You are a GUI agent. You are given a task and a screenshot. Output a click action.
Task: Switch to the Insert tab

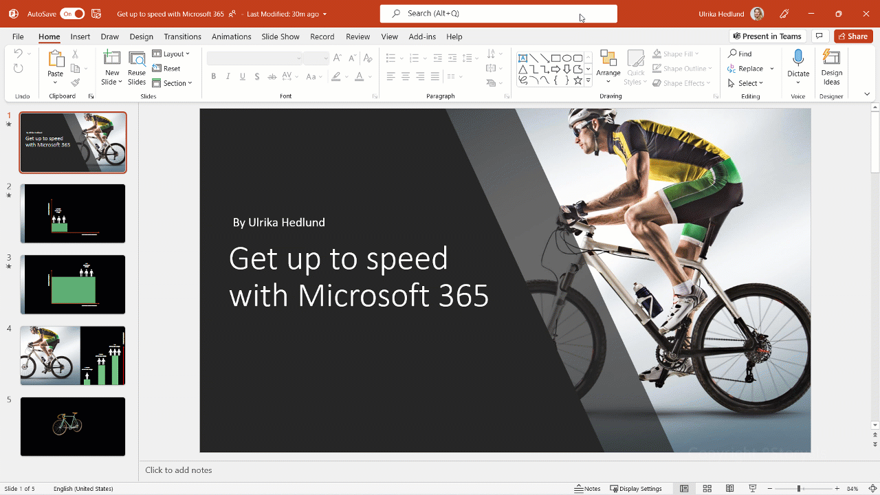point(80,36)
